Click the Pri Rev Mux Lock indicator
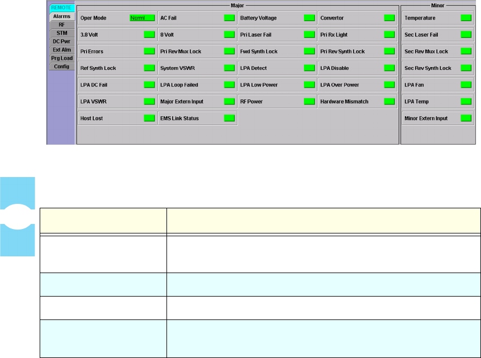 click(229, 51)
